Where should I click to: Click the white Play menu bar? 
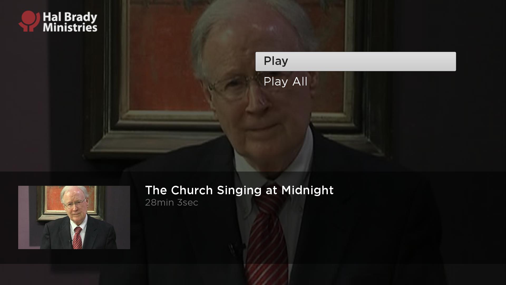(x=356, y=61)
